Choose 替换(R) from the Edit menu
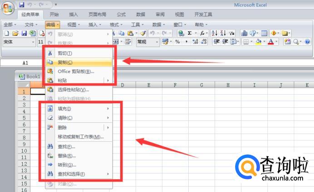The image size is (314, 192). 79,156
